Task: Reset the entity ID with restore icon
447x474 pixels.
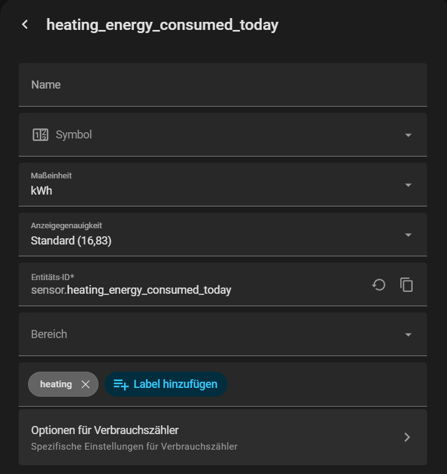Action: coord(378,285)
